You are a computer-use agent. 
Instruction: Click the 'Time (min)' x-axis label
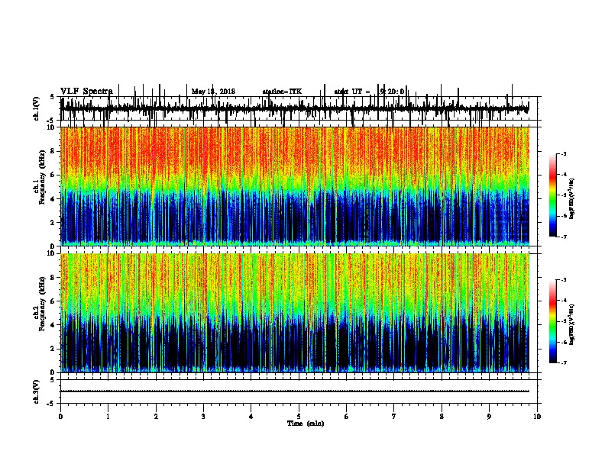pos(306,424)
